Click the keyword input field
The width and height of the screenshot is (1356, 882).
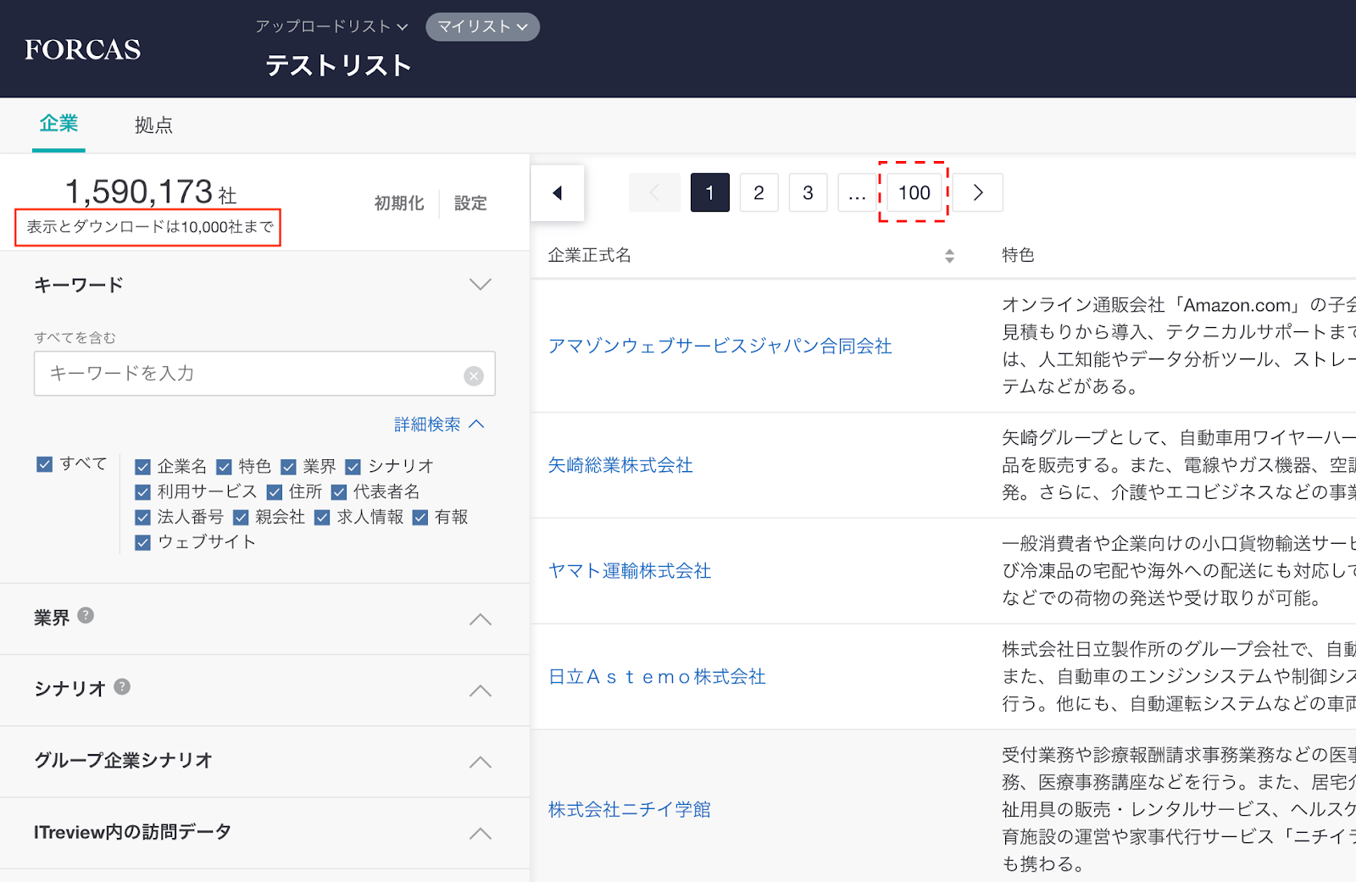[x=250, y=374]
